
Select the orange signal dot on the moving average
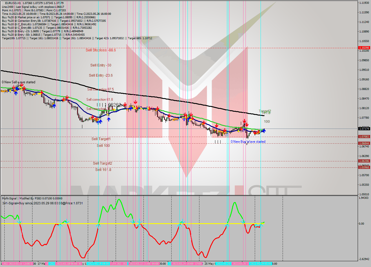coord(253,131)
